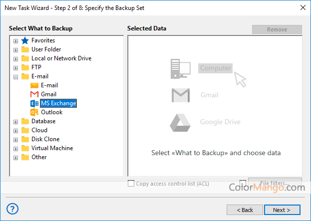
Task: Close the New Task Wizard window
Action: point(303,7)
